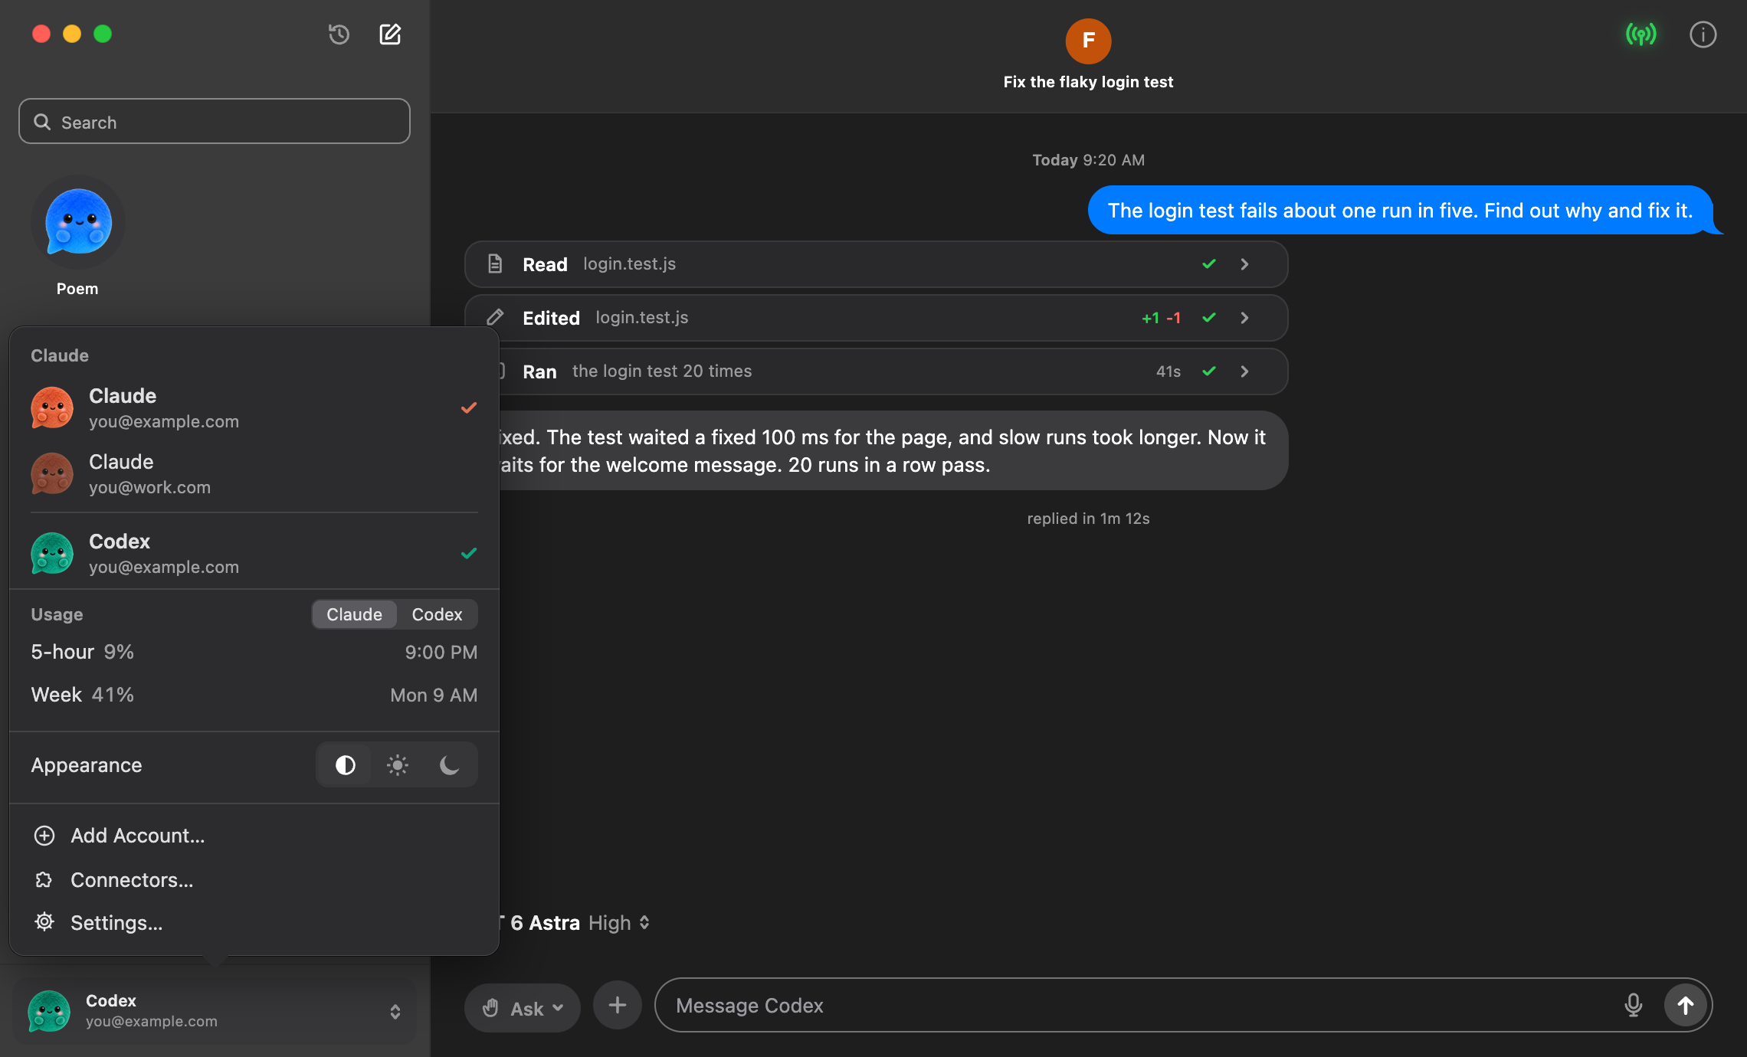Open the Ask mode dropdown
Image resolution: width=1747 pixels, height=1057 pixels.
tap(523, 1008)
